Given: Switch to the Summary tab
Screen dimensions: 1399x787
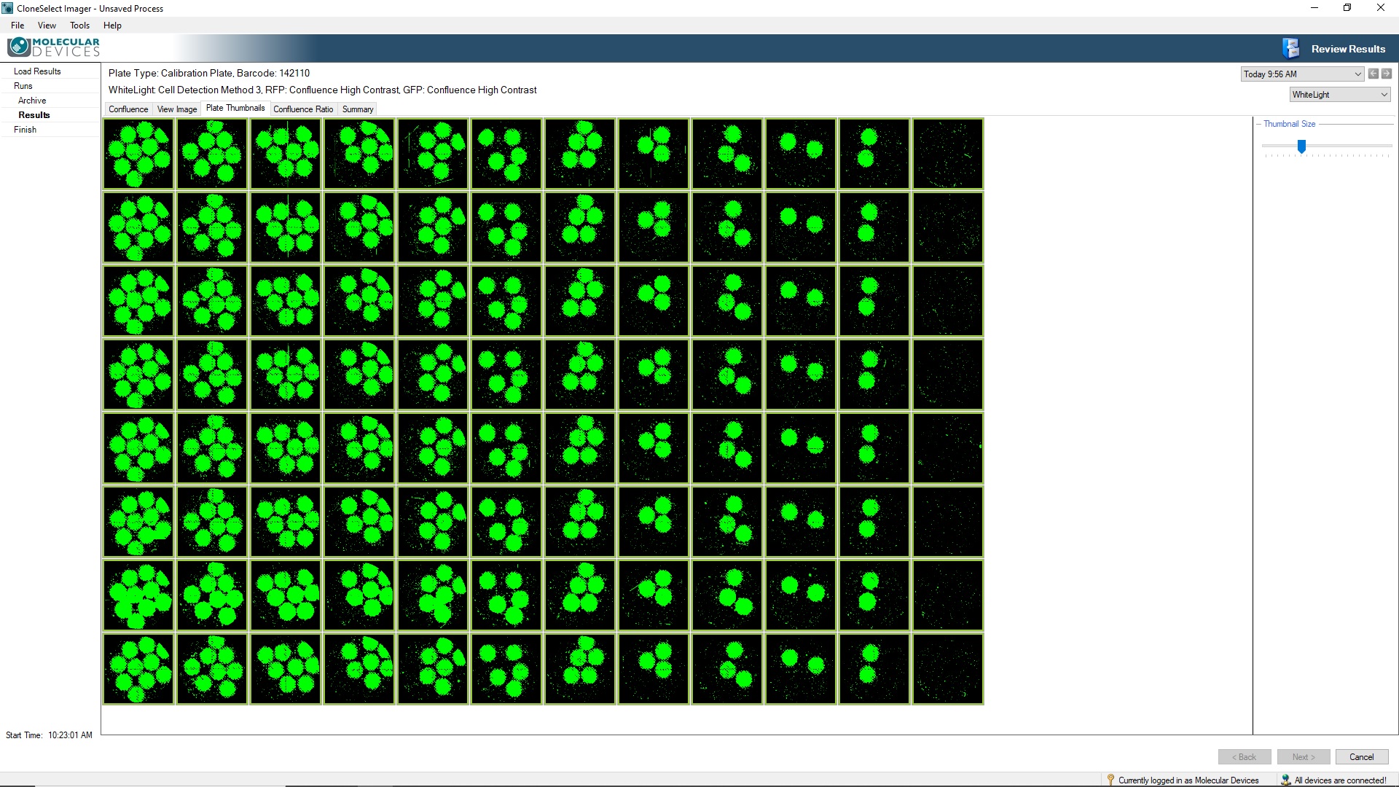Looking at the screenshot, I should (358, 109).
